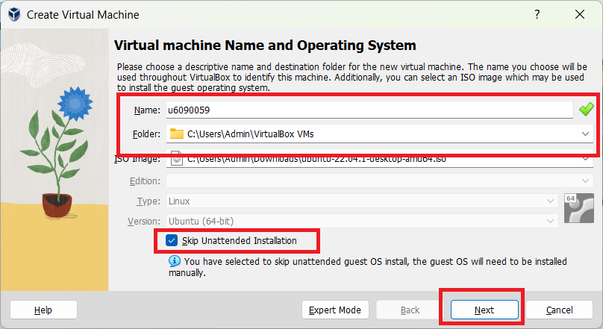
Task: Click the heading Virtual machine Name and Operating System
Action: point(265,46)
